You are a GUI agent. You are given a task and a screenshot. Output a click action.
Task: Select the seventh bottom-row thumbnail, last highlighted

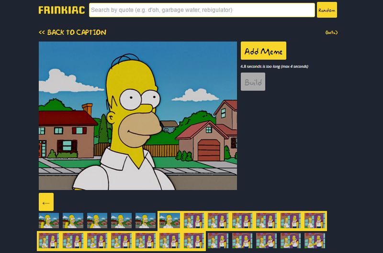click(194, 241)
